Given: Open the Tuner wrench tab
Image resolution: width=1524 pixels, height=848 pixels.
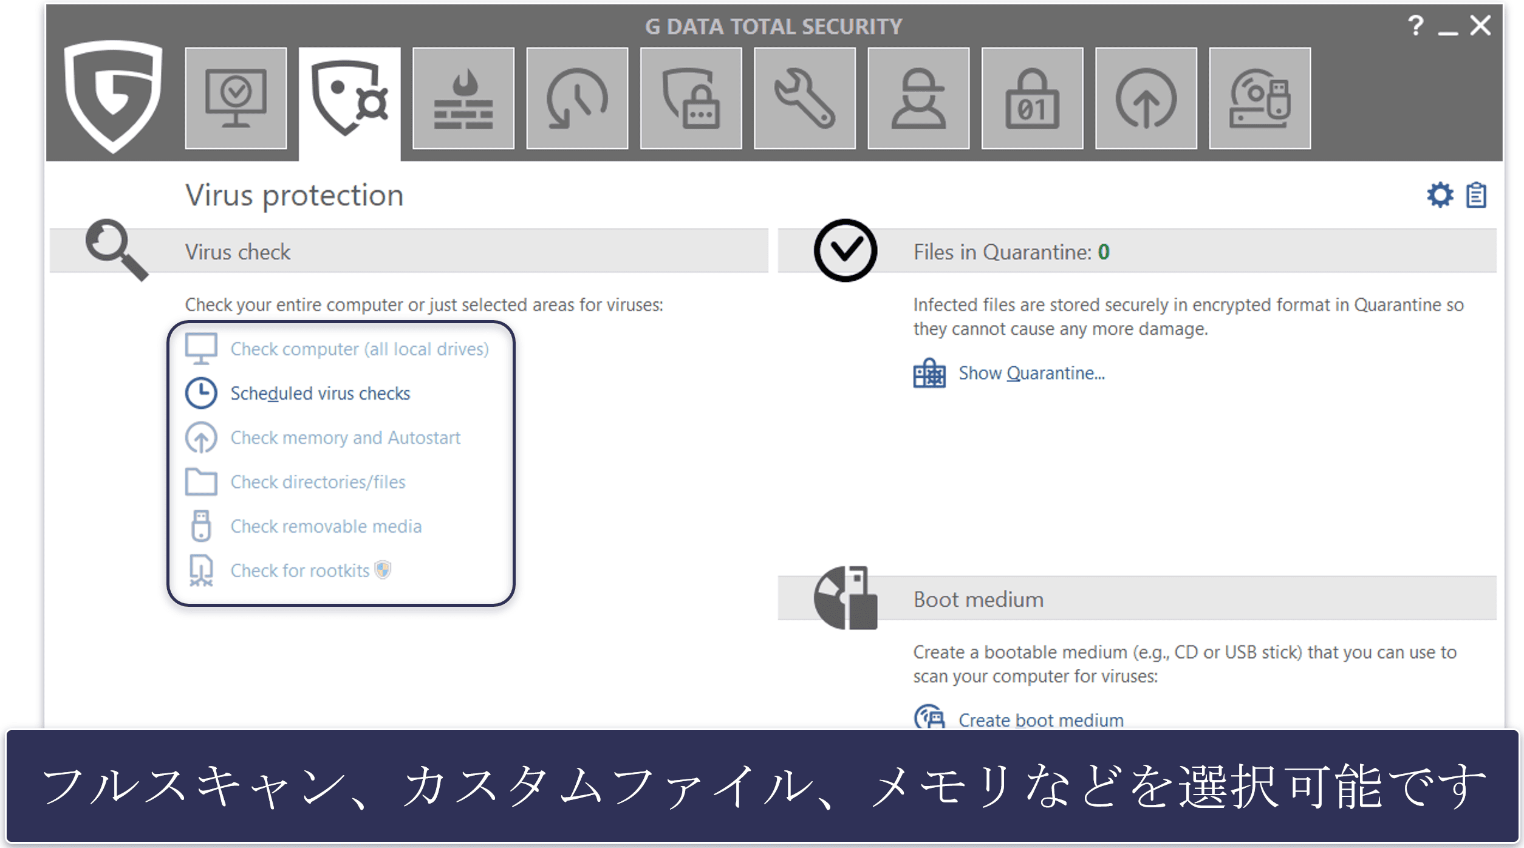Looking at the screenshot, I should coord(805,98).
